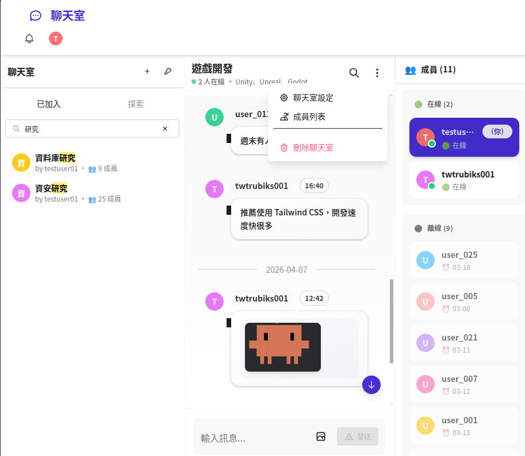Click the 發送 send button
Viewport: 525px width, 456px height.
tap(358, 436)
